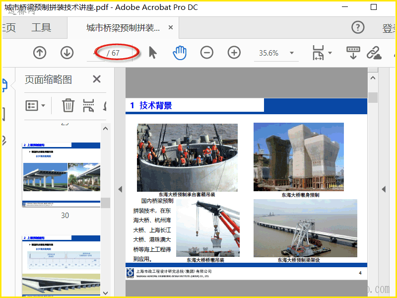Screen dimensions: 397x298
Task: Click the 上海市政工程设计研究总院 footer text
Action: coord(174,271)
